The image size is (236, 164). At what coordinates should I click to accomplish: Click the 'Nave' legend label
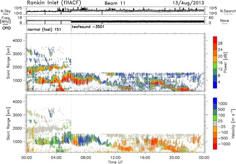pos(224,20)
